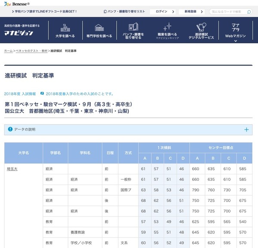Open the 埼玉大 university link
This screenshot has height=248, width=258.
12,169
